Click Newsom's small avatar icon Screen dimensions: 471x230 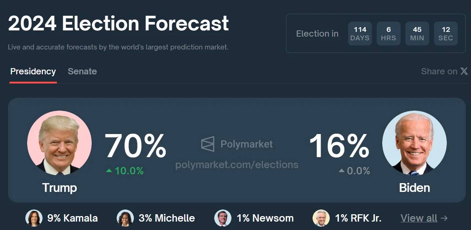click(223, 218)
